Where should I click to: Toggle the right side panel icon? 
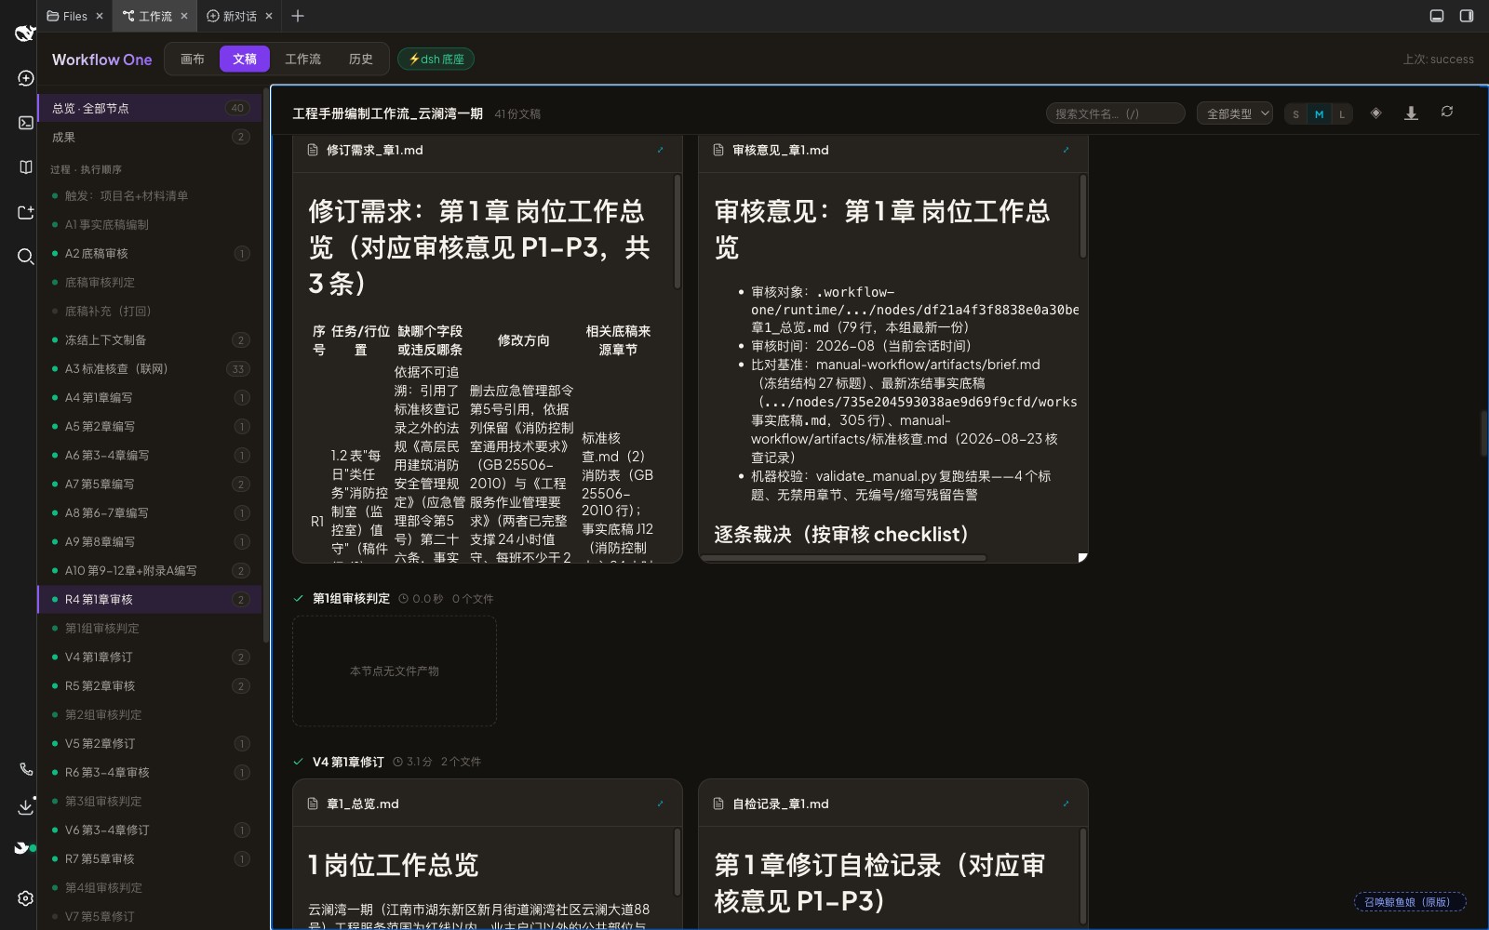(1467, 16)
